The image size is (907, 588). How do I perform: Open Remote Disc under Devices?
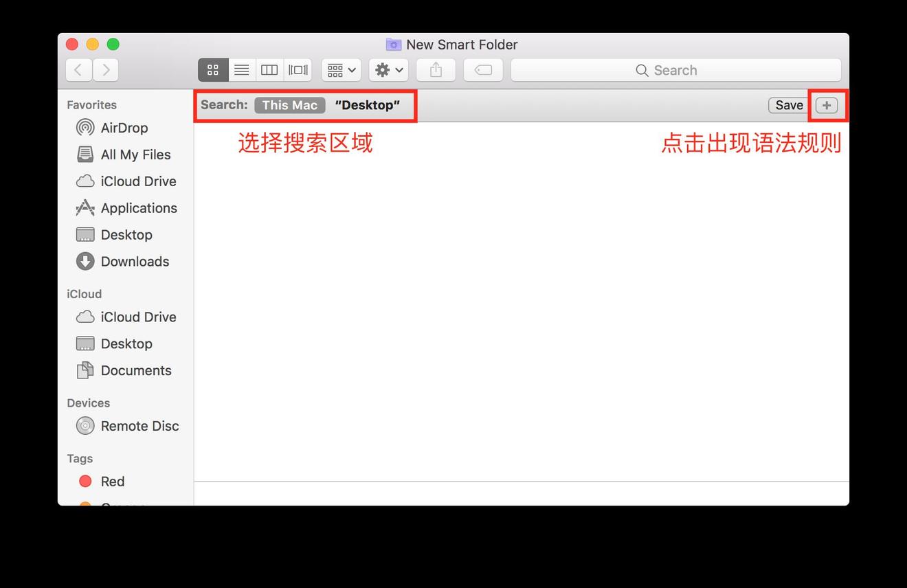click(139, 426)
